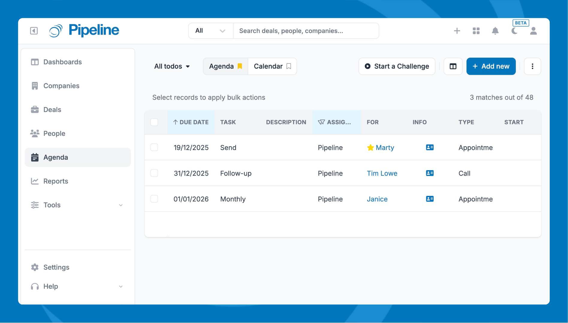Toggle dark mode moon icon
Viewport: 568px width, 323px height.
coord(514,31)
